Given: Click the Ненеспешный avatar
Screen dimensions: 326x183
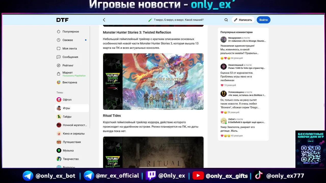Looking at the screenshot, I should pos(224,67).
